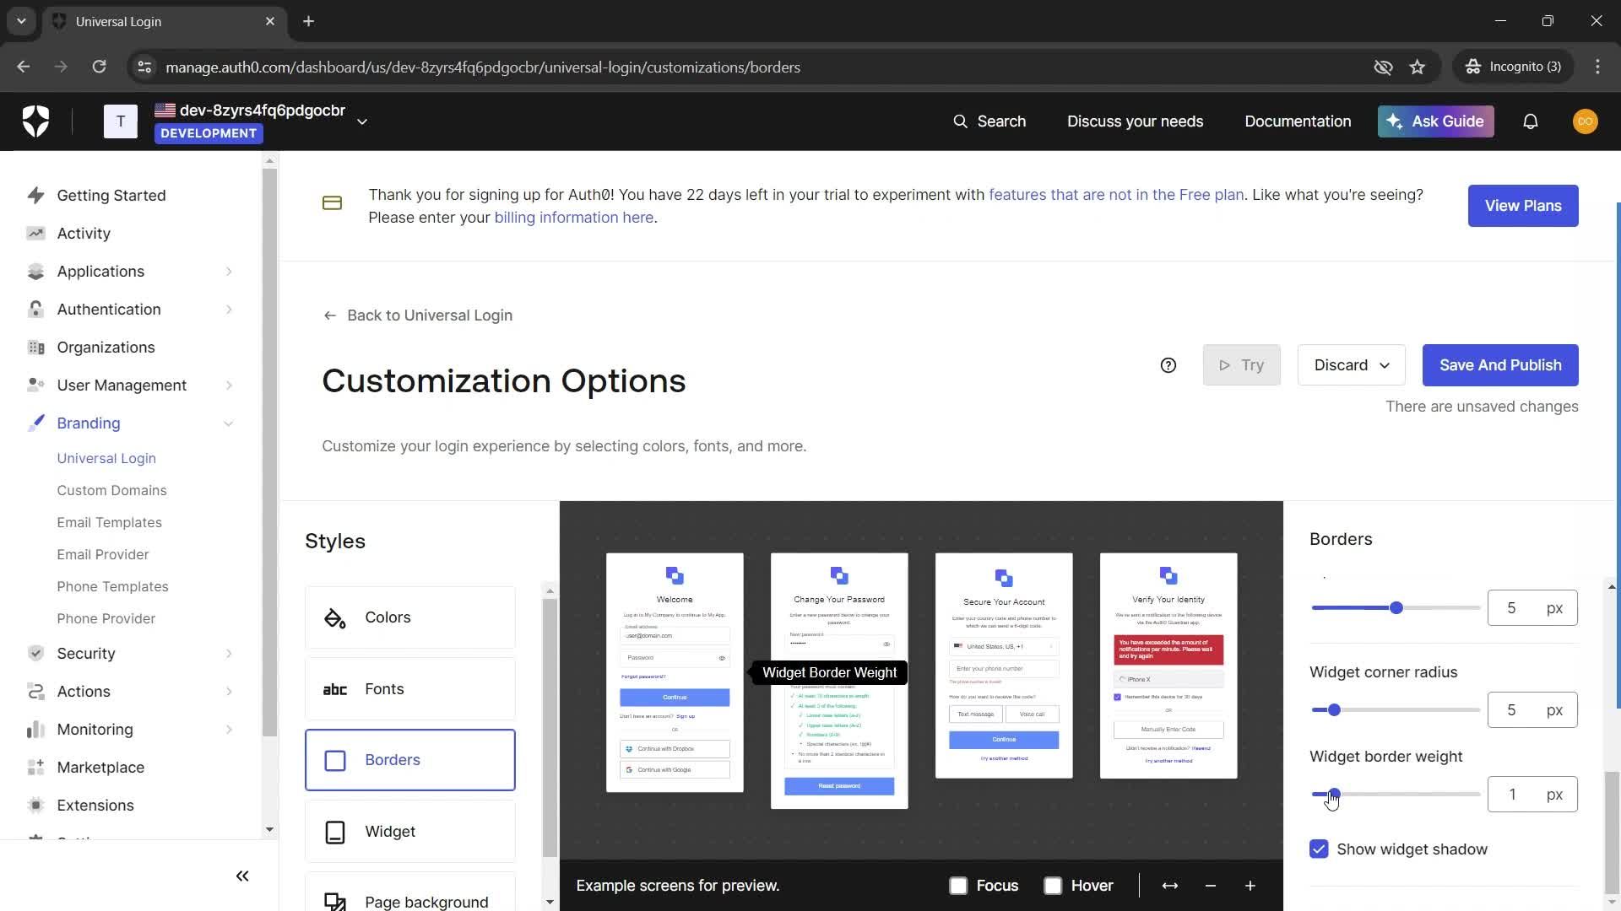This screenshot has height=911, width=1621.
Task: Zoom out the preview
Action: 1210,886
